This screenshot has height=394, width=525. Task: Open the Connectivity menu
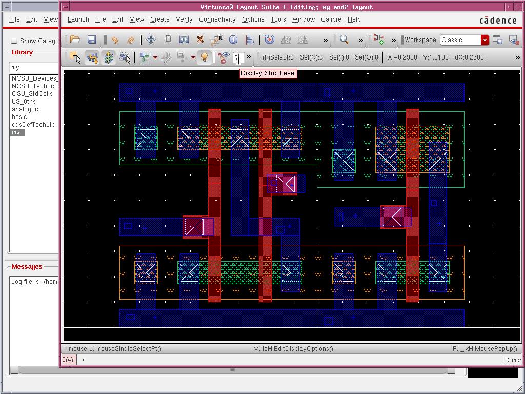tap(217, 19)
